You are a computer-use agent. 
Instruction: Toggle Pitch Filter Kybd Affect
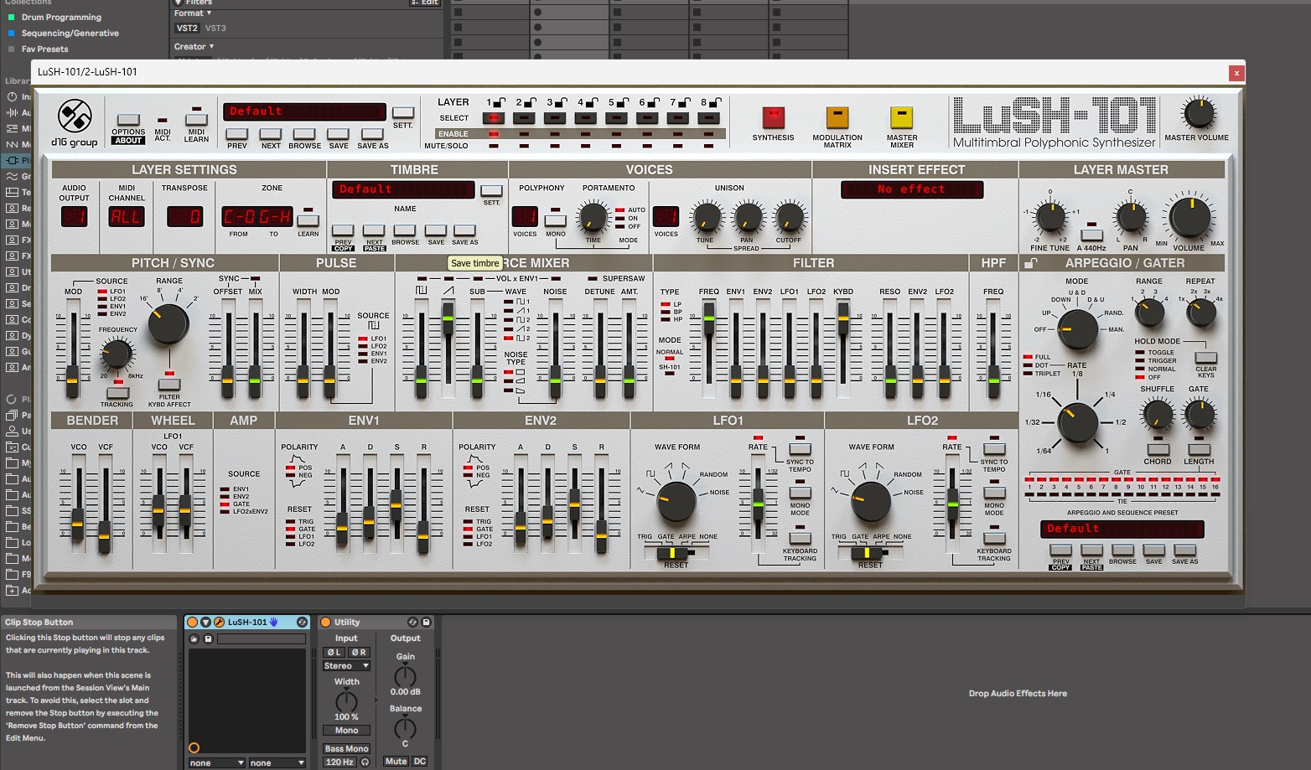tap(169, 385)
